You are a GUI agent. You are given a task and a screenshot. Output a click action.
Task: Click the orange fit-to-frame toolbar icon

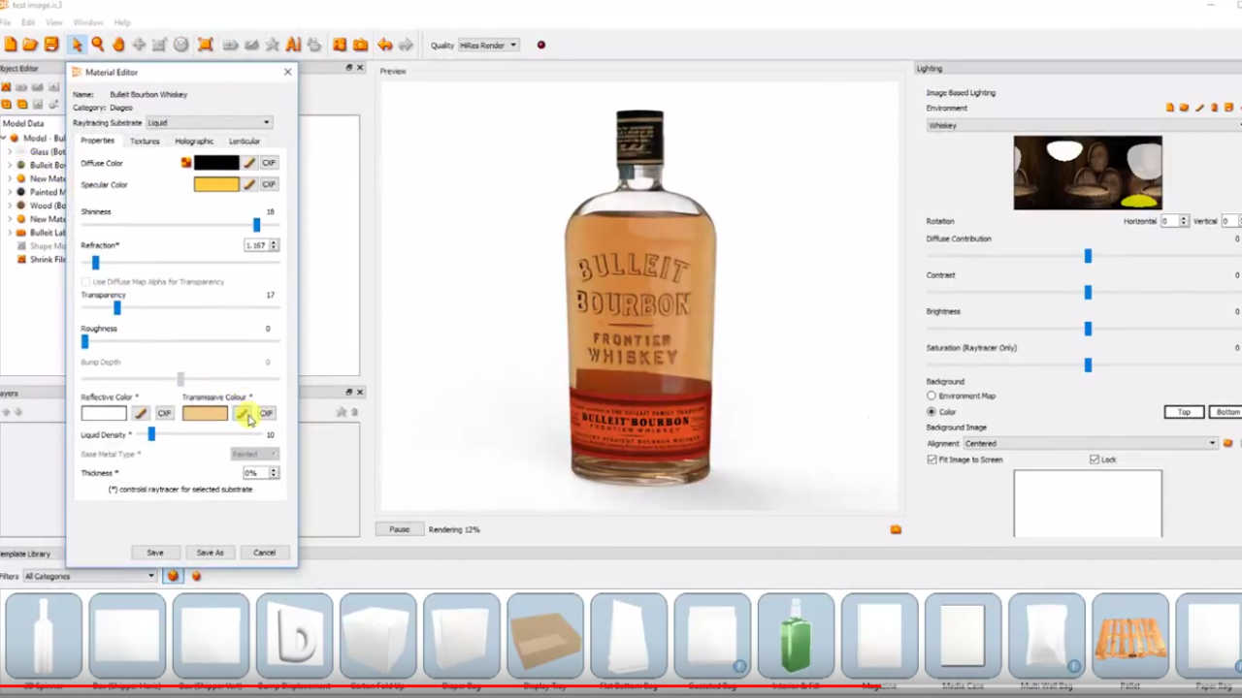(205, 45)
